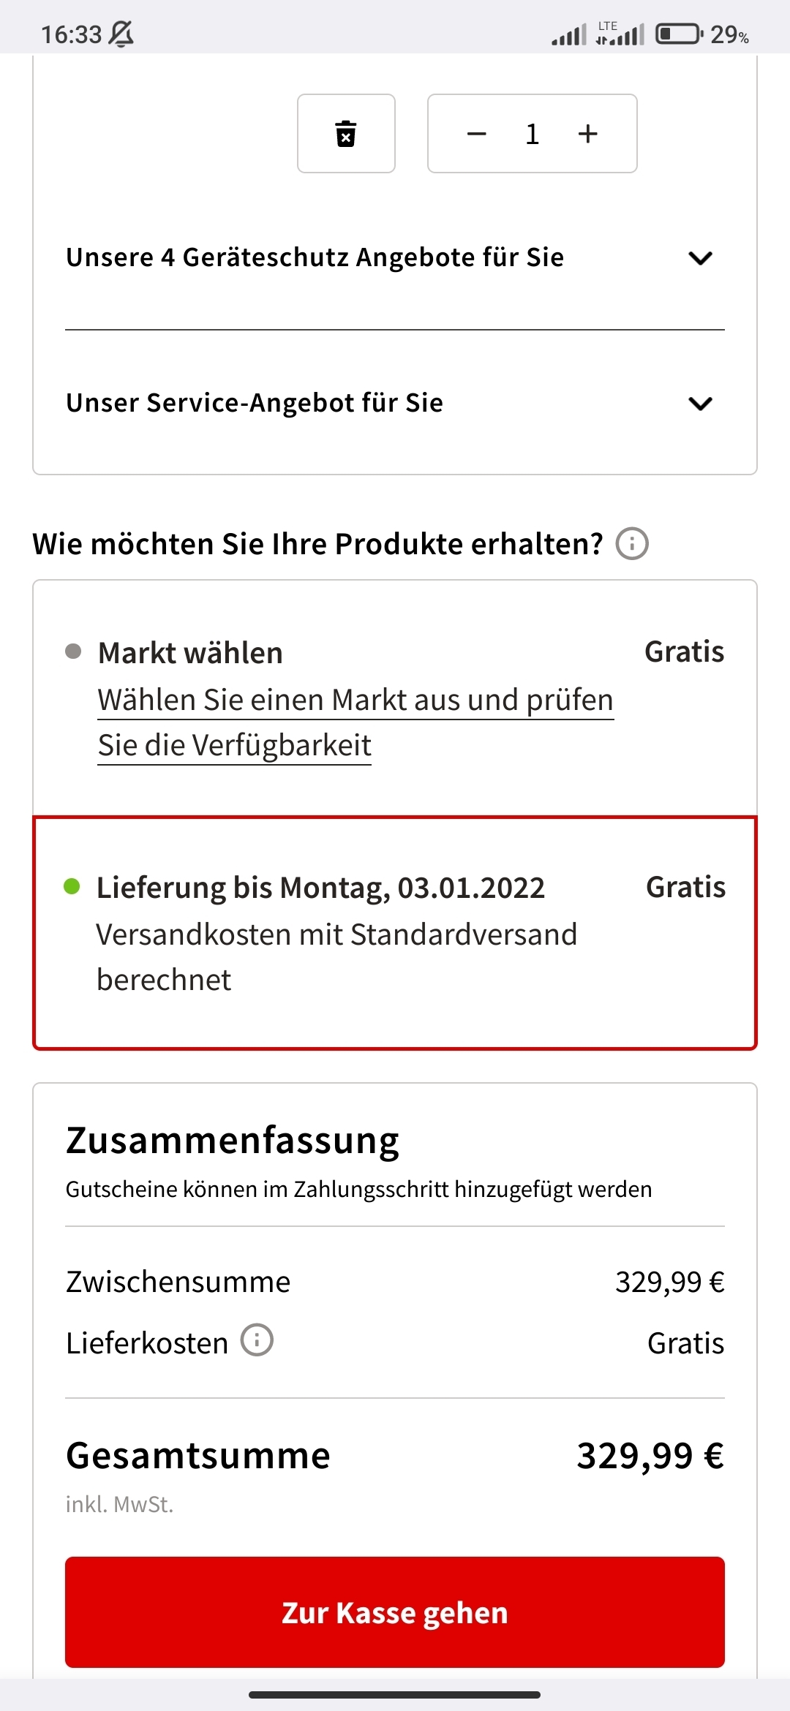Tap Zur Kasse gehen button
This screenshot has width=790, height=1711.
395,1612
